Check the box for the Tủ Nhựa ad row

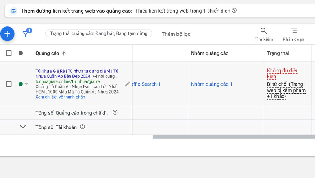point(9,84)
